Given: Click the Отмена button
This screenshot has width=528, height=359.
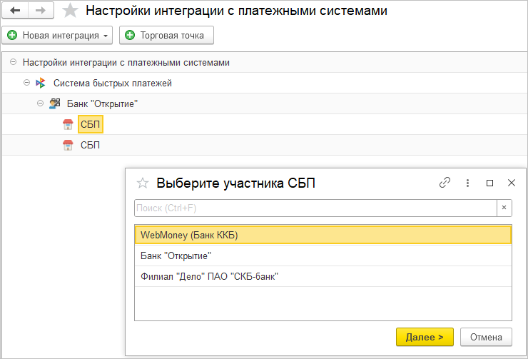Looking at the screenshot, I should (486, 337).
